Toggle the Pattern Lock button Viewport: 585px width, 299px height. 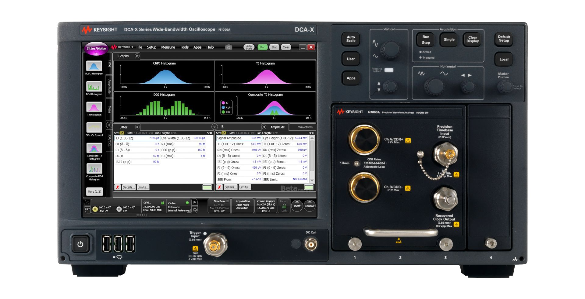[x=284, y=206]
